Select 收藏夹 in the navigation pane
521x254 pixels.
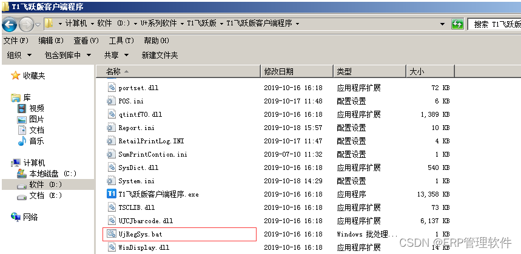click(x=34, y=76)
